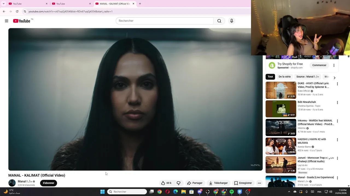Click the Enregistrer save button
350x196 pixels.
point(243,183)
